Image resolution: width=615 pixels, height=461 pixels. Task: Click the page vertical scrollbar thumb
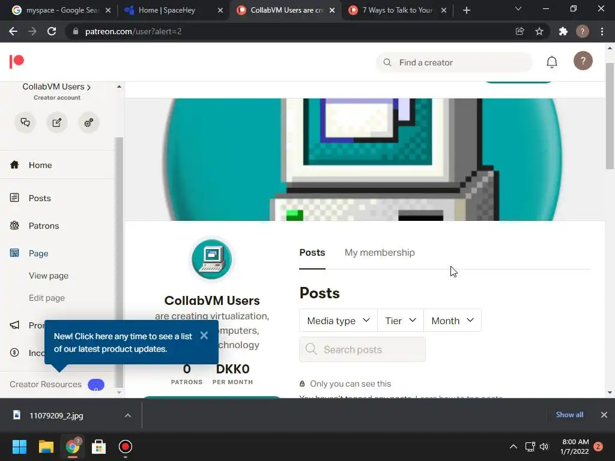click(x=610, y=116)
